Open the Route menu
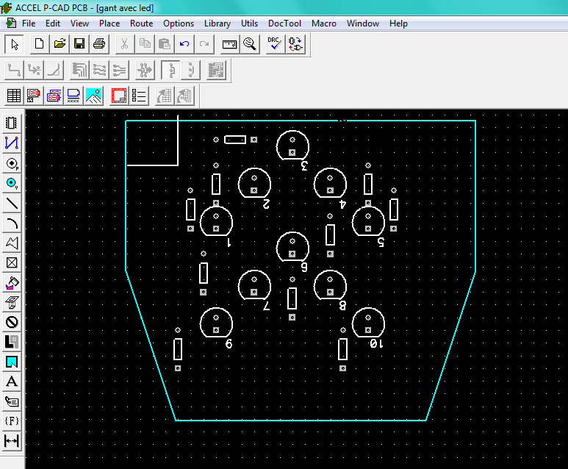This screenshot has width=568, height=469. (x=141, y=24)
